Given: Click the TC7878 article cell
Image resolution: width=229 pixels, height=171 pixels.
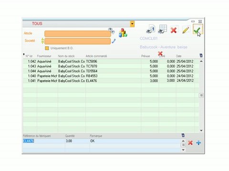Looking at the screenshot, I should (x=92, y=66).
